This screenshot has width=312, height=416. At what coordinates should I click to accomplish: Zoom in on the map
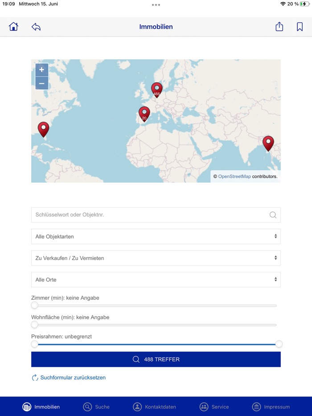click(41, 69)
